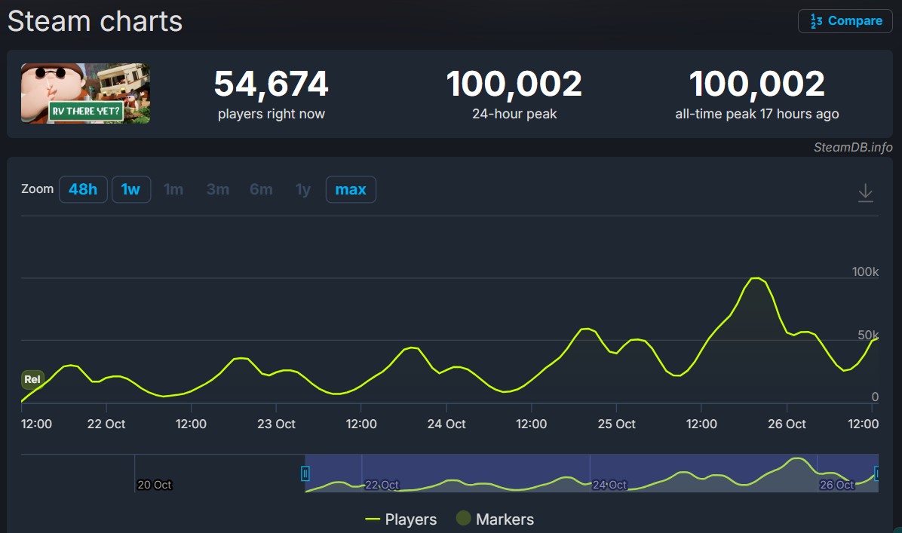Set zoom to 48h

[x=83, y=189]
